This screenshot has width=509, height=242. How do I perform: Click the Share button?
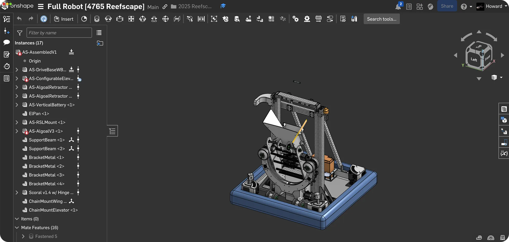tap(447, 6)
